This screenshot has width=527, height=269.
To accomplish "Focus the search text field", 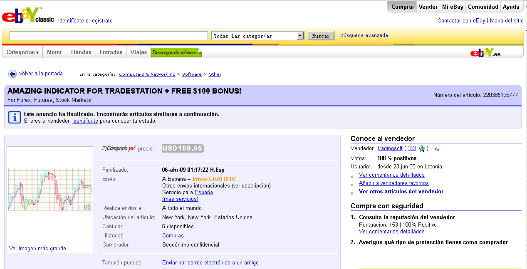I will 109,36.
